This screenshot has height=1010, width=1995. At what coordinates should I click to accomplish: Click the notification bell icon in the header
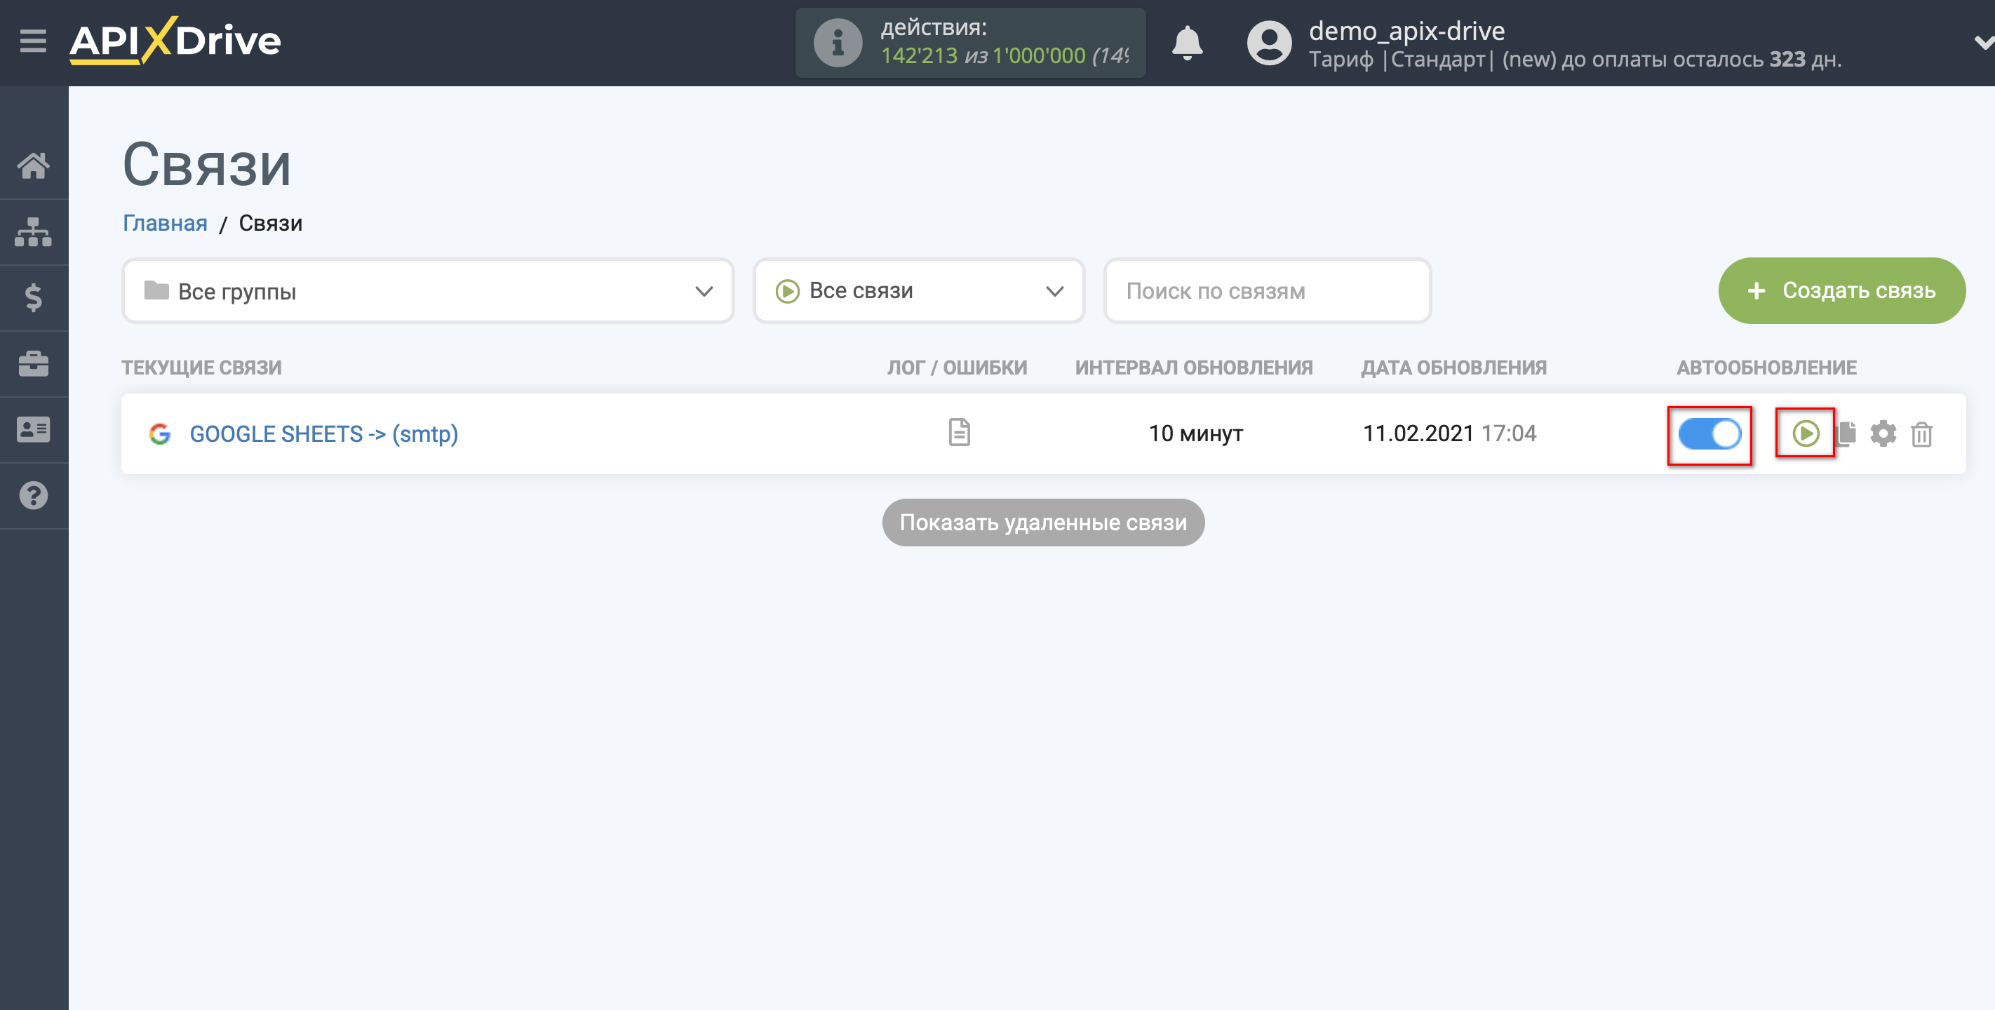(x=1186, y=39)
